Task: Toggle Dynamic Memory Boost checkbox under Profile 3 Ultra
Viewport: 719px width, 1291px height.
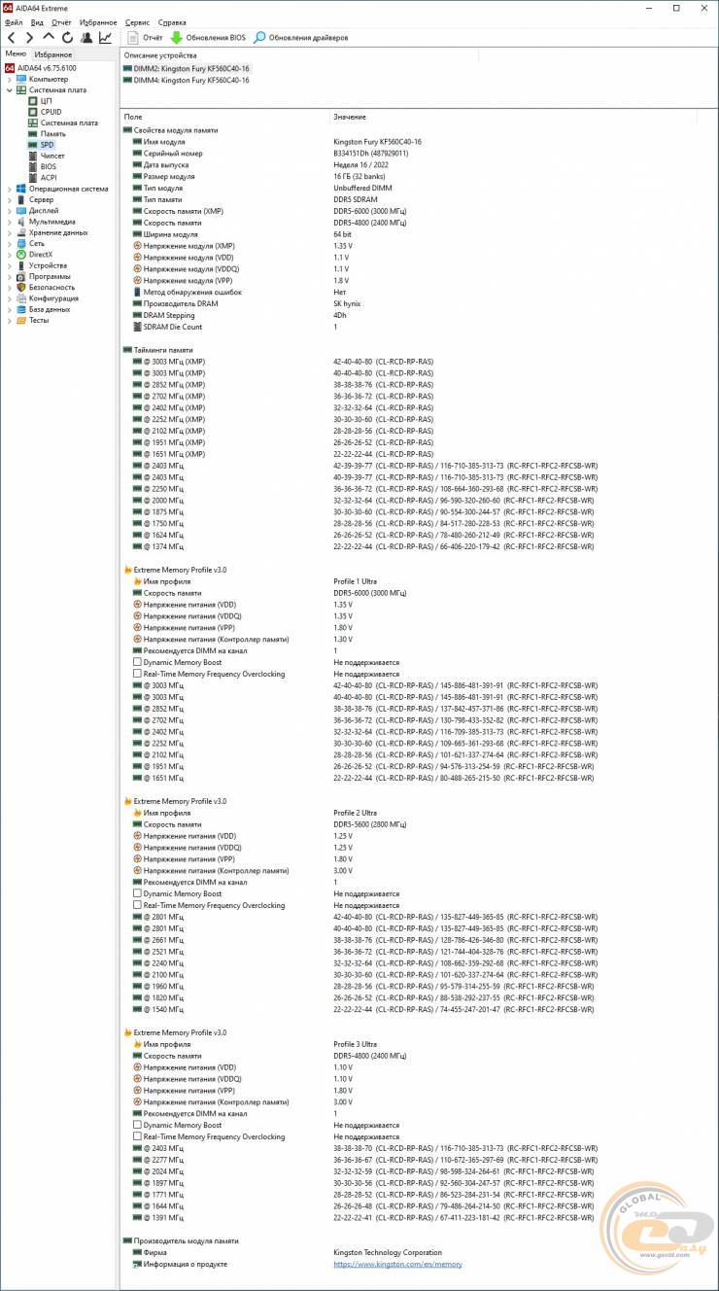Action: coord(137,1125)
